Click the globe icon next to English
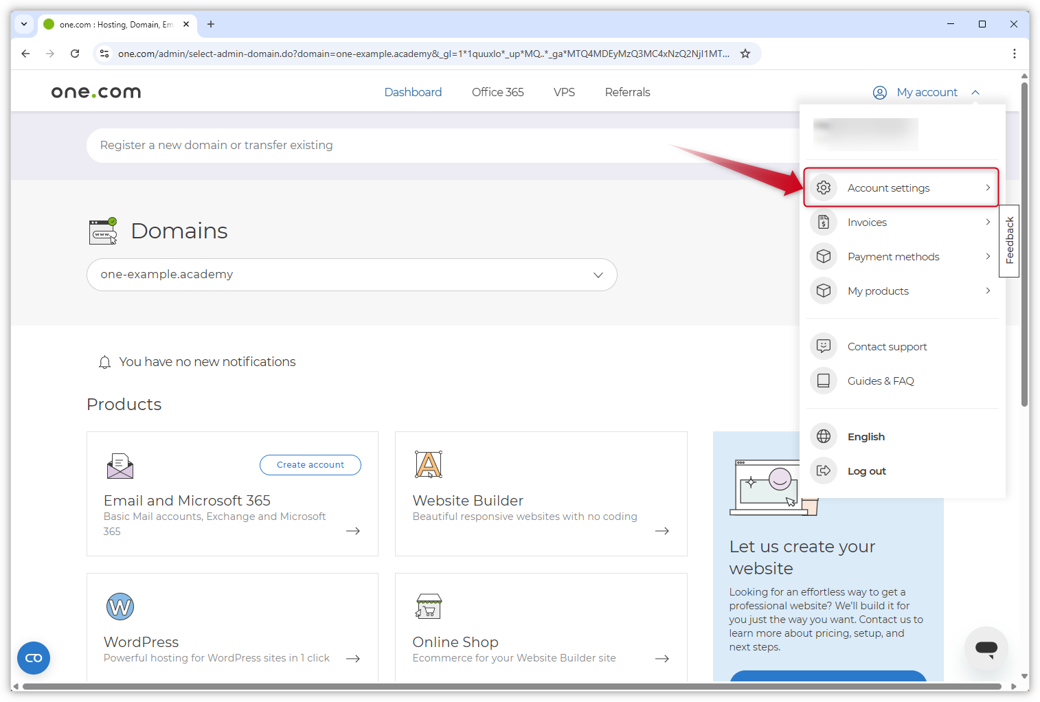The width and height of the screenshot is (1040, 702). coord(824,436)
